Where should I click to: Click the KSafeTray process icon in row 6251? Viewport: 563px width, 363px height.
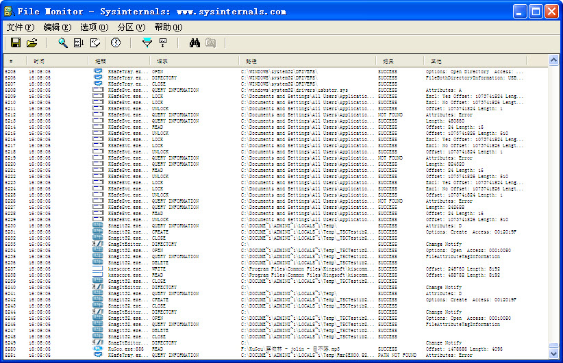98,355
